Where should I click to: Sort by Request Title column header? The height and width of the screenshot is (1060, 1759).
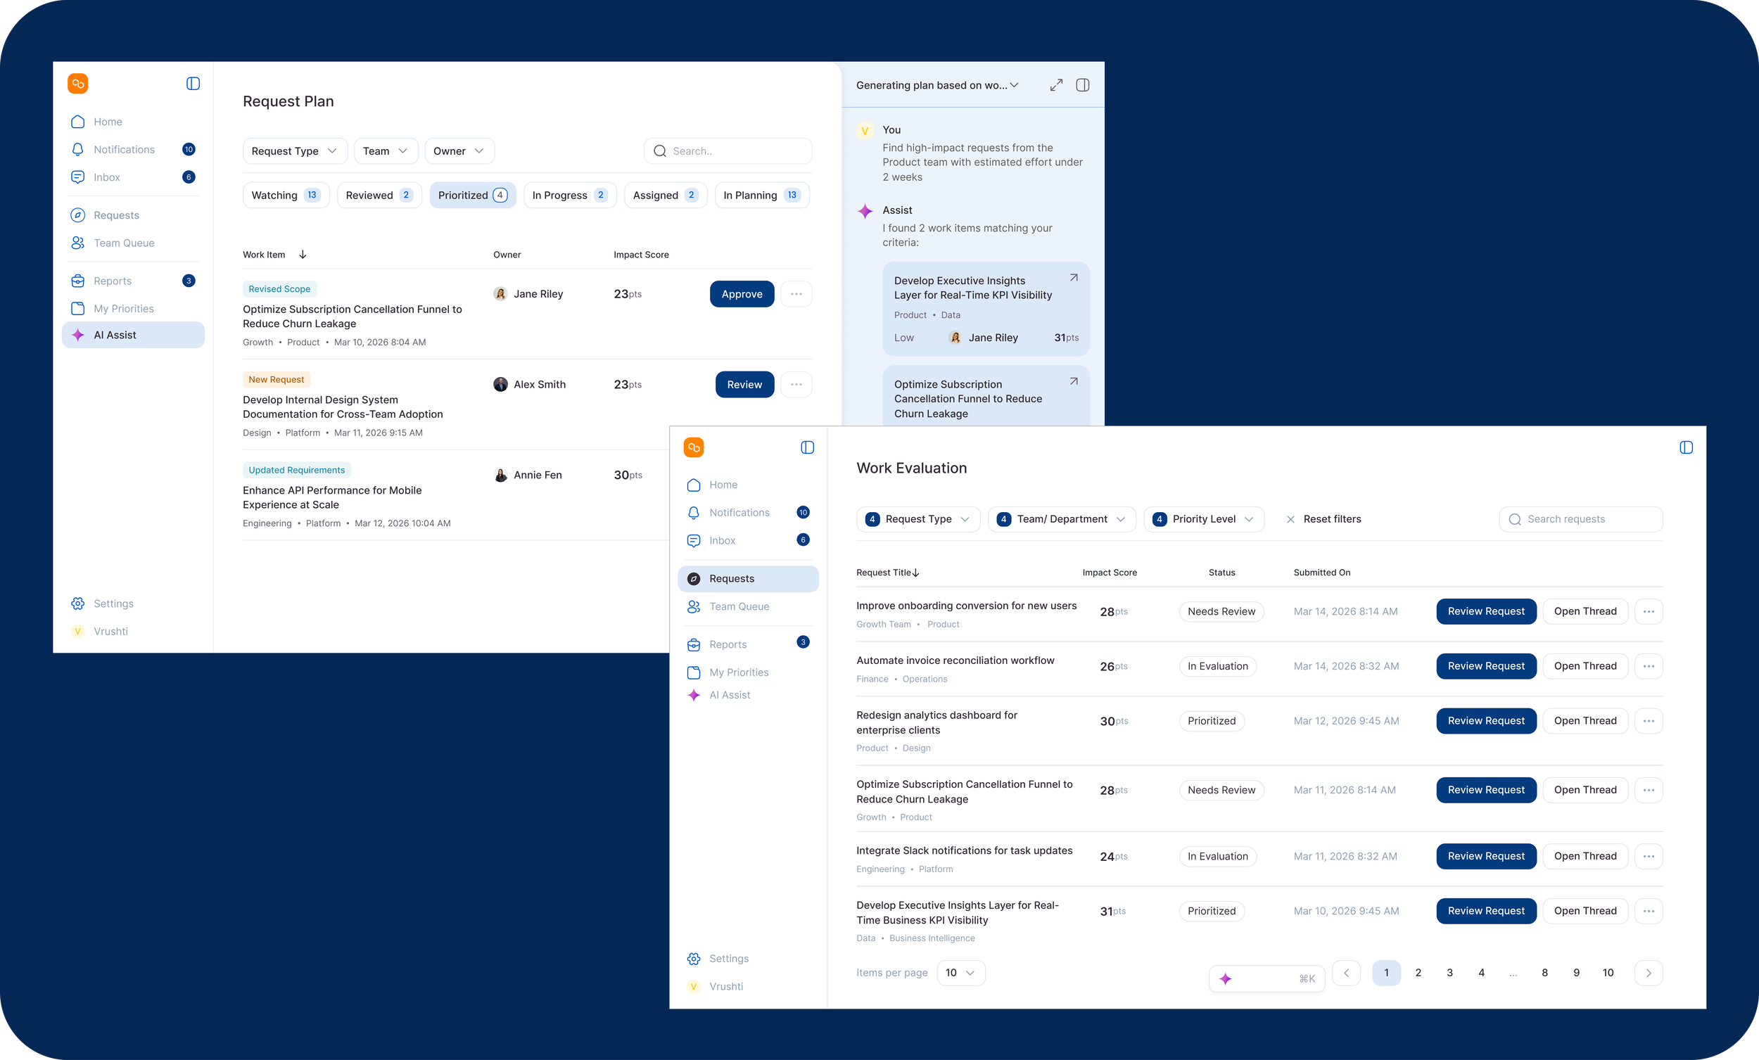pyautogui.click(x=887, y=573)
